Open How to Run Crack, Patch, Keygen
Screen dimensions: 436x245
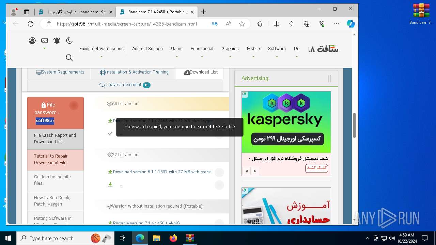tap(56, 201)
